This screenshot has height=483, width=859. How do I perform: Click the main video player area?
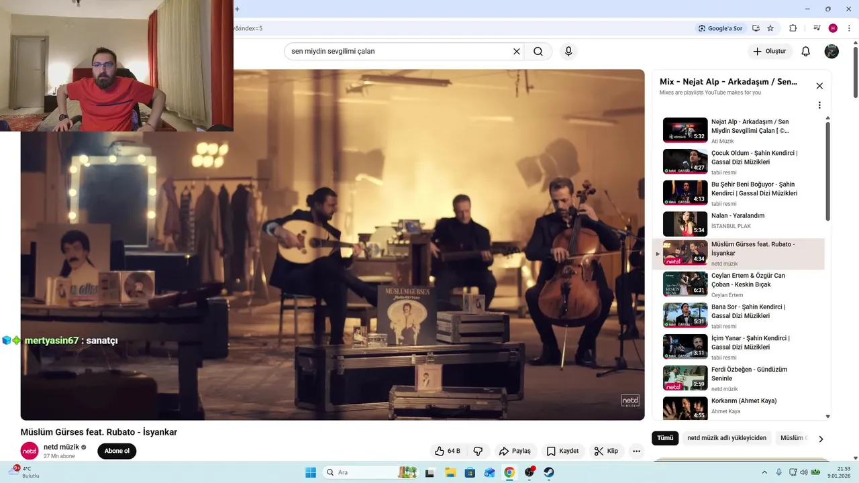tap(332, 245)
